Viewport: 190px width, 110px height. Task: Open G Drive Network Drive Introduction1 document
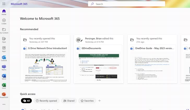(47, 48)
